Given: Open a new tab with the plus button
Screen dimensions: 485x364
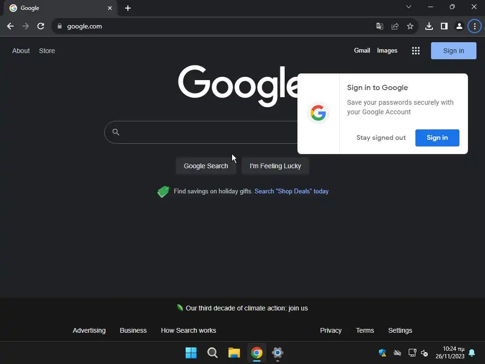Looking at the screenshot, I should (x=128, y=8).
